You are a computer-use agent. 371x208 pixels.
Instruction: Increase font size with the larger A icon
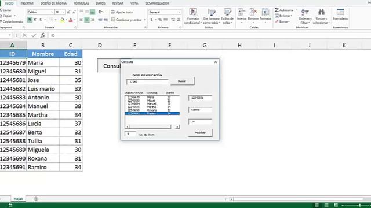[x=68, y=12]
